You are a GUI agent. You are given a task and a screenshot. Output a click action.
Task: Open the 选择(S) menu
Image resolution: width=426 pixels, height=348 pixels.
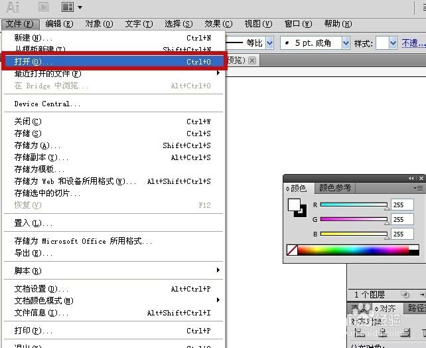178,24
